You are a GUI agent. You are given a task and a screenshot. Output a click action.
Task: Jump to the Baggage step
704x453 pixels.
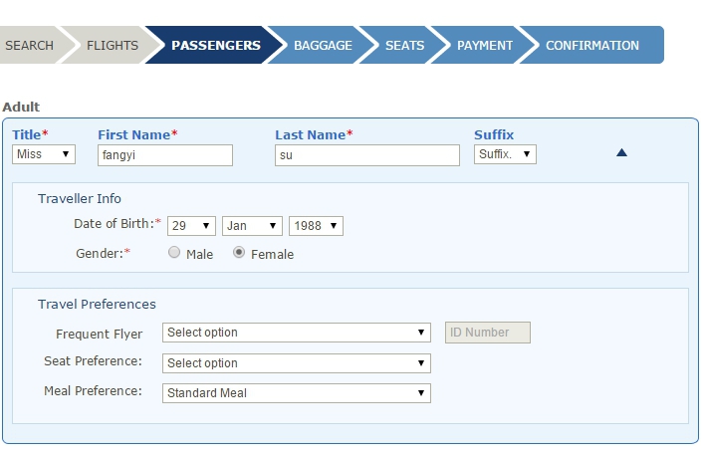click(x=323, y=46)
